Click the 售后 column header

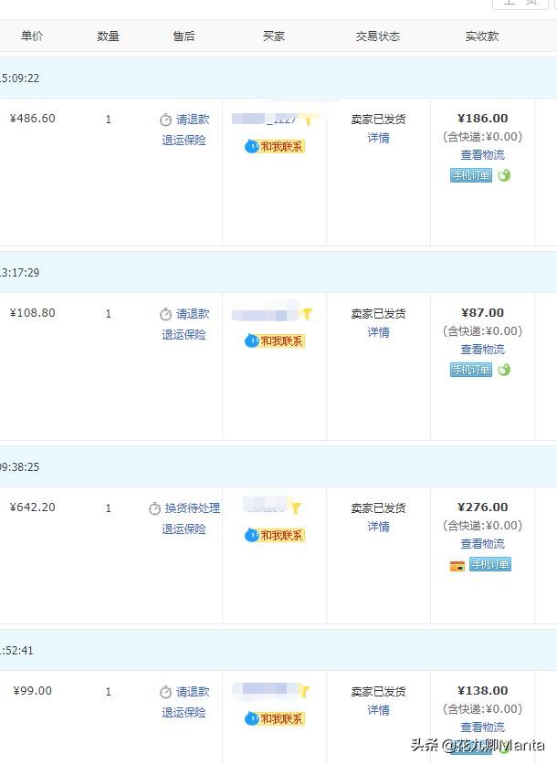(x=184, y=36)
